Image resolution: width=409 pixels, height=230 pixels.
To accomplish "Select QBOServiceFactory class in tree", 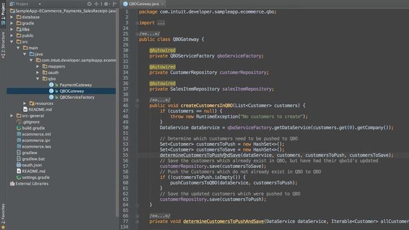I will tap(77, 97).
